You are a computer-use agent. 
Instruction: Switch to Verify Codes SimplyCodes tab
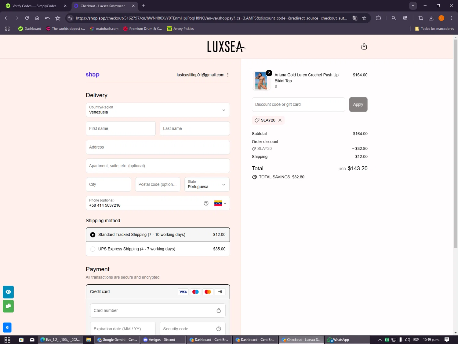coord(36,6)
